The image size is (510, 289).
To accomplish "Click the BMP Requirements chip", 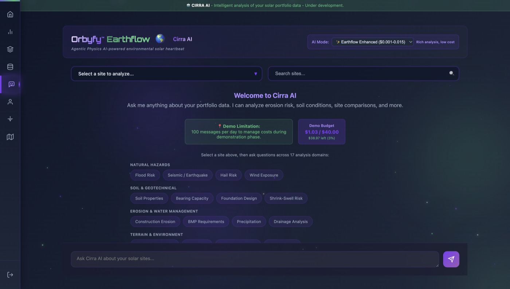I will [206, 222].
